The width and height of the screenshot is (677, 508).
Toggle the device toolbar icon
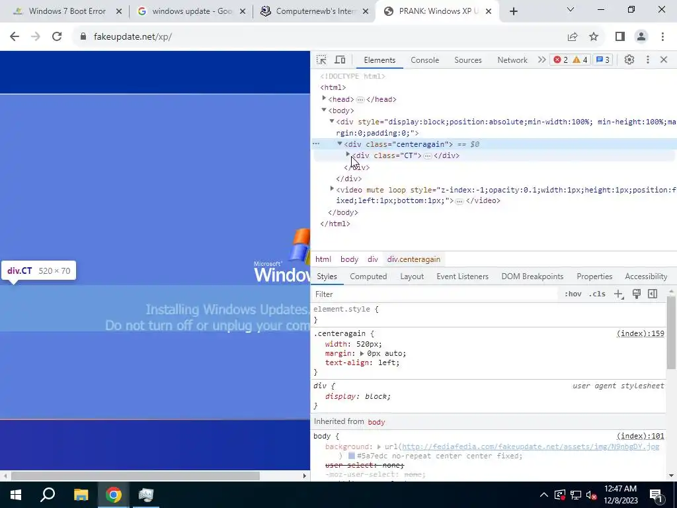340,60
